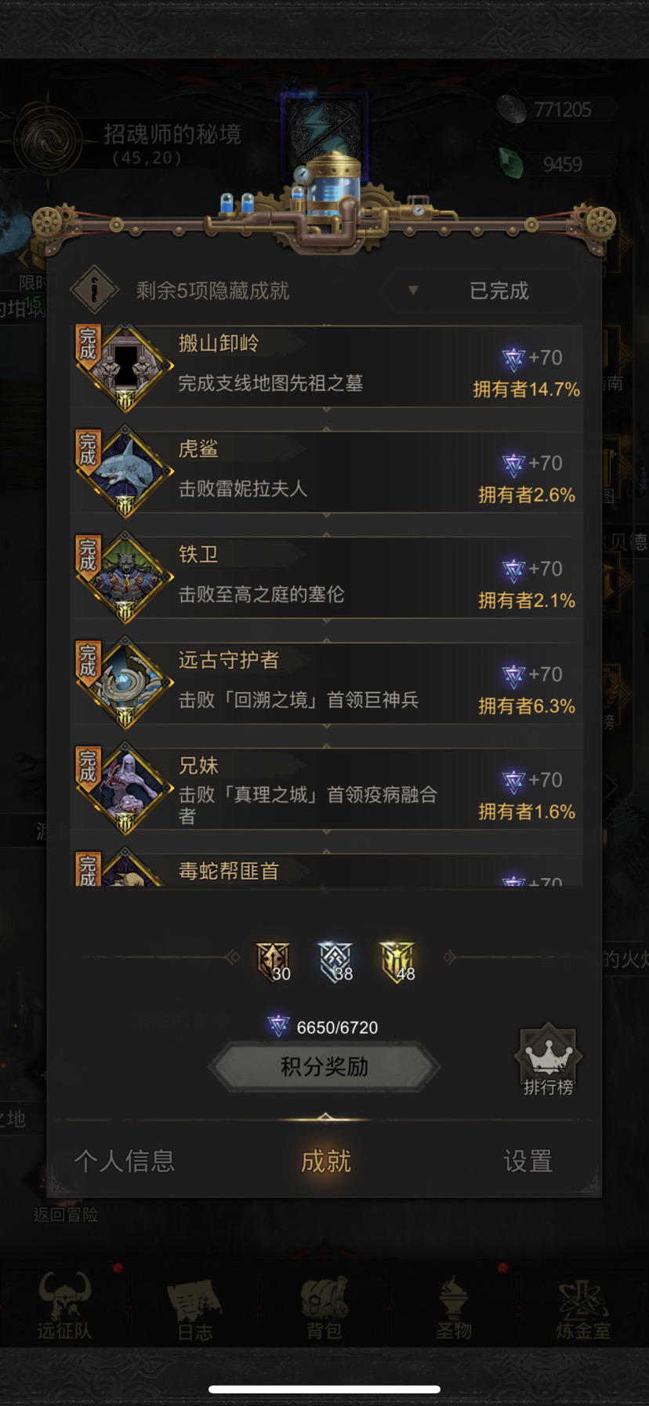
Task: Tap the hidden achievements info icon
Action: point(95,290)
